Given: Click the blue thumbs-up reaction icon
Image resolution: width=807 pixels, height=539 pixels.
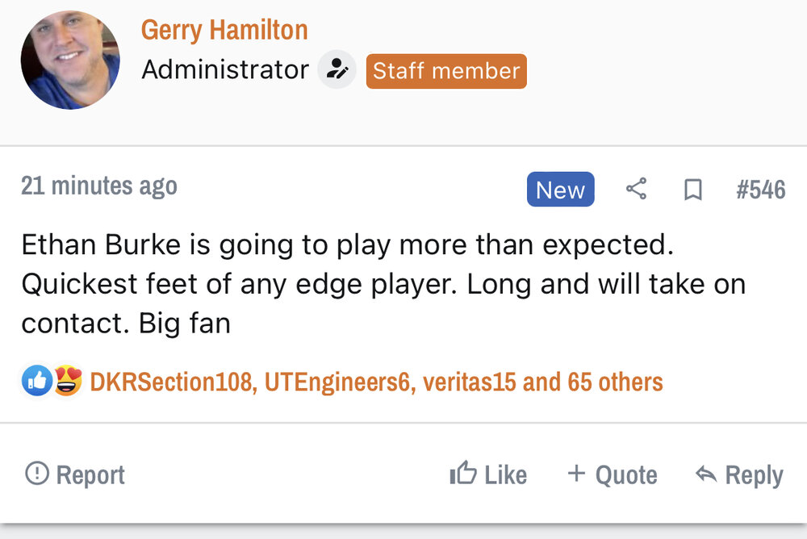Looking at the screenshot, I should tap(37, 381).
